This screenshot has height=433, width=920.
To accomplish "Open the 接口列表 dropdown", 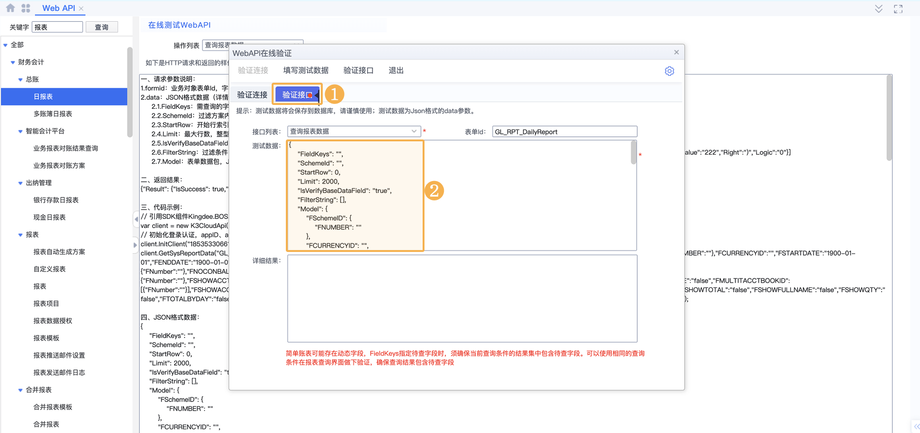I will click(x=414, y=131).
